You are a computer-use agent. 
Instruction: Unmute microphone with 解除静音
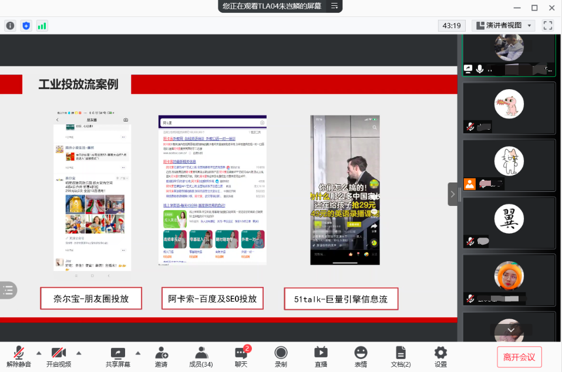[19, 357]
